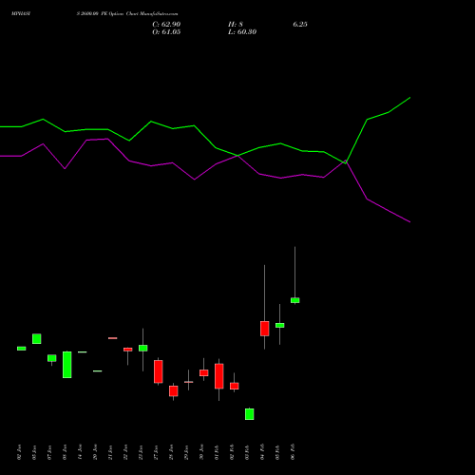Select the green candlestick above 23 Jan
The height and width of the screenshot is (475, 475).
coord(143,348)
